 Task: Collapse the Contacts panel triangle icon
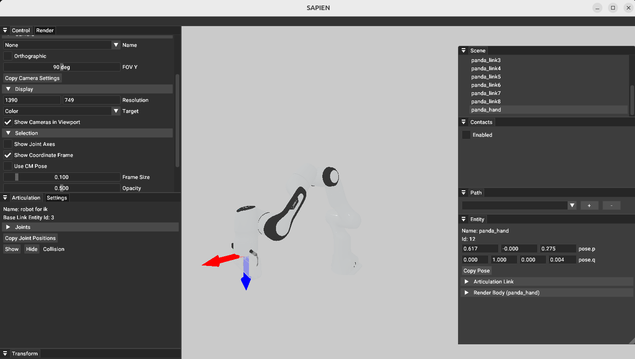click(x=464, y=122)
